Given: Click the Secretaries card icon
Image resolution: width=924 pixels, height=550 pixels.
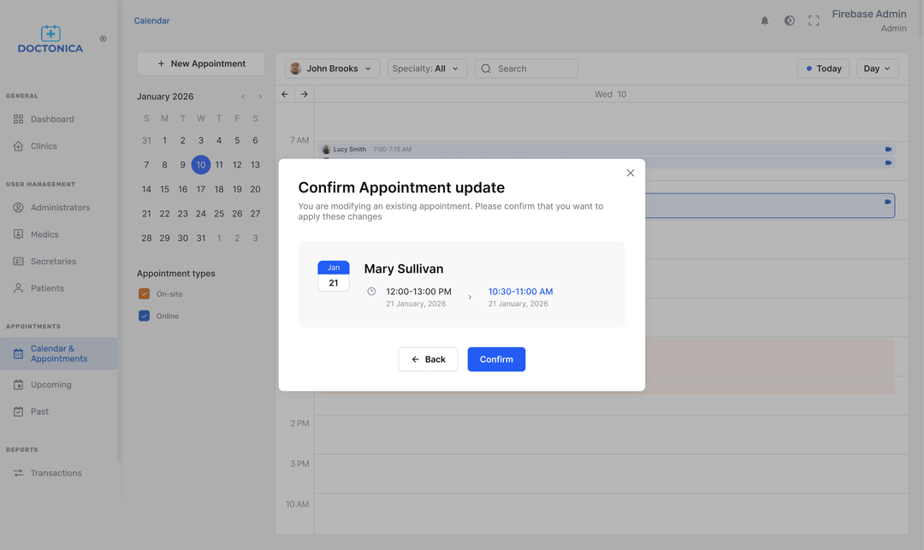Looking at the screenshot, I should (x=18, y=262).
